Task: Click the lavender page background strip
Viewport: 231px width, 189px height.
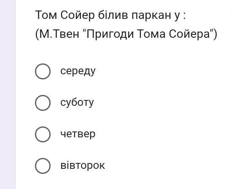Action: coord(8,94)
